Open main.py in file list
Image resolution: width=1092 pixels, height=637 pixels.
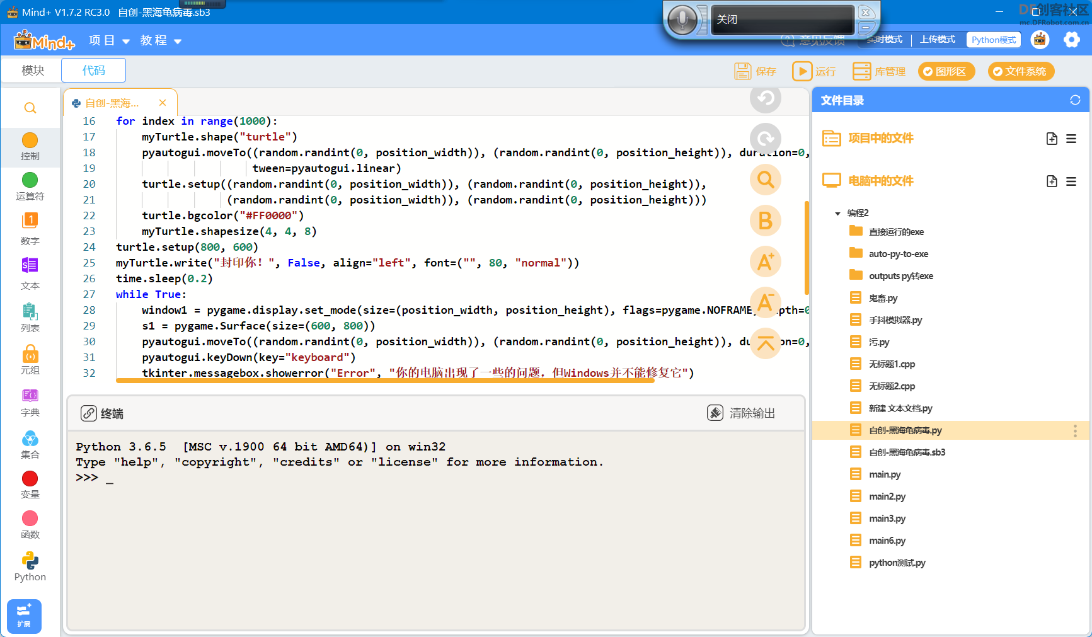tap(885, 474)
